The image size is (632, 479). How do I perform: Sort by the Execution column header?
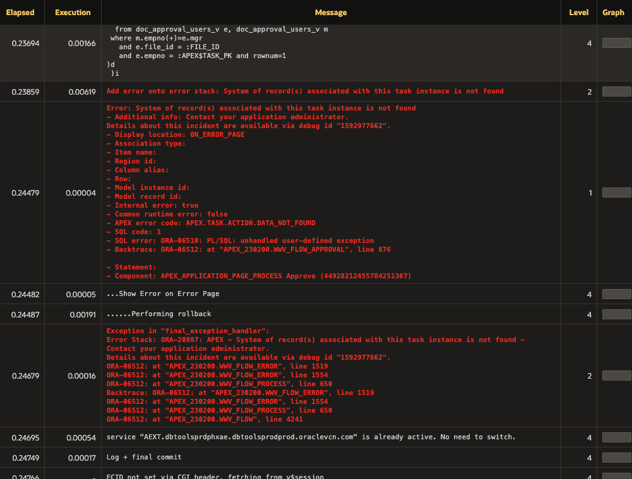point(73,13)
